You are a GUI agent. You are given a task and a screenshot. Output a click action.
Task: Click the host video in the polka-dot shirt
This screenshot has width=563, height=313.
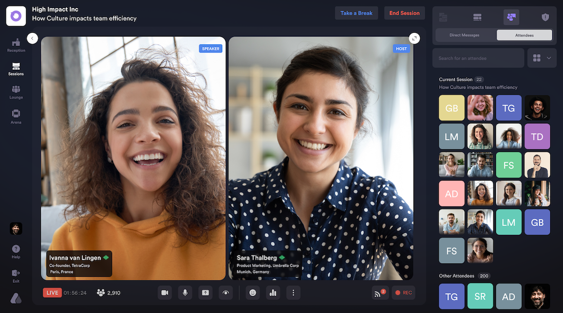[321, 159]
